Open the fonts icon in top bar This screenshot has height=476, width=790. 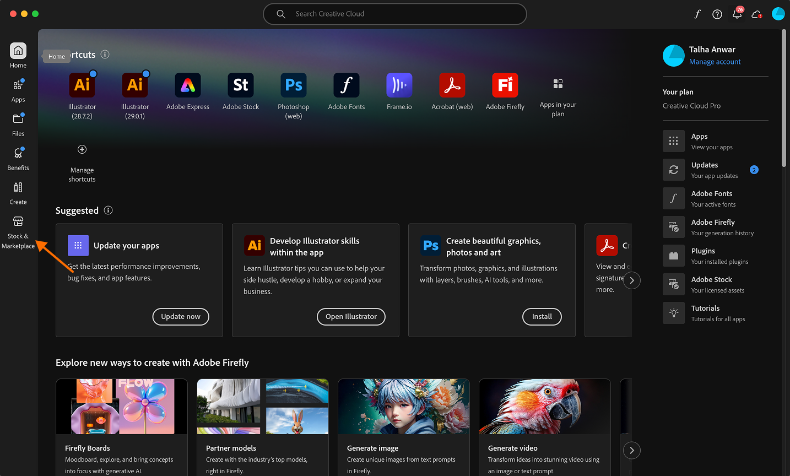[x=697, y=14]
